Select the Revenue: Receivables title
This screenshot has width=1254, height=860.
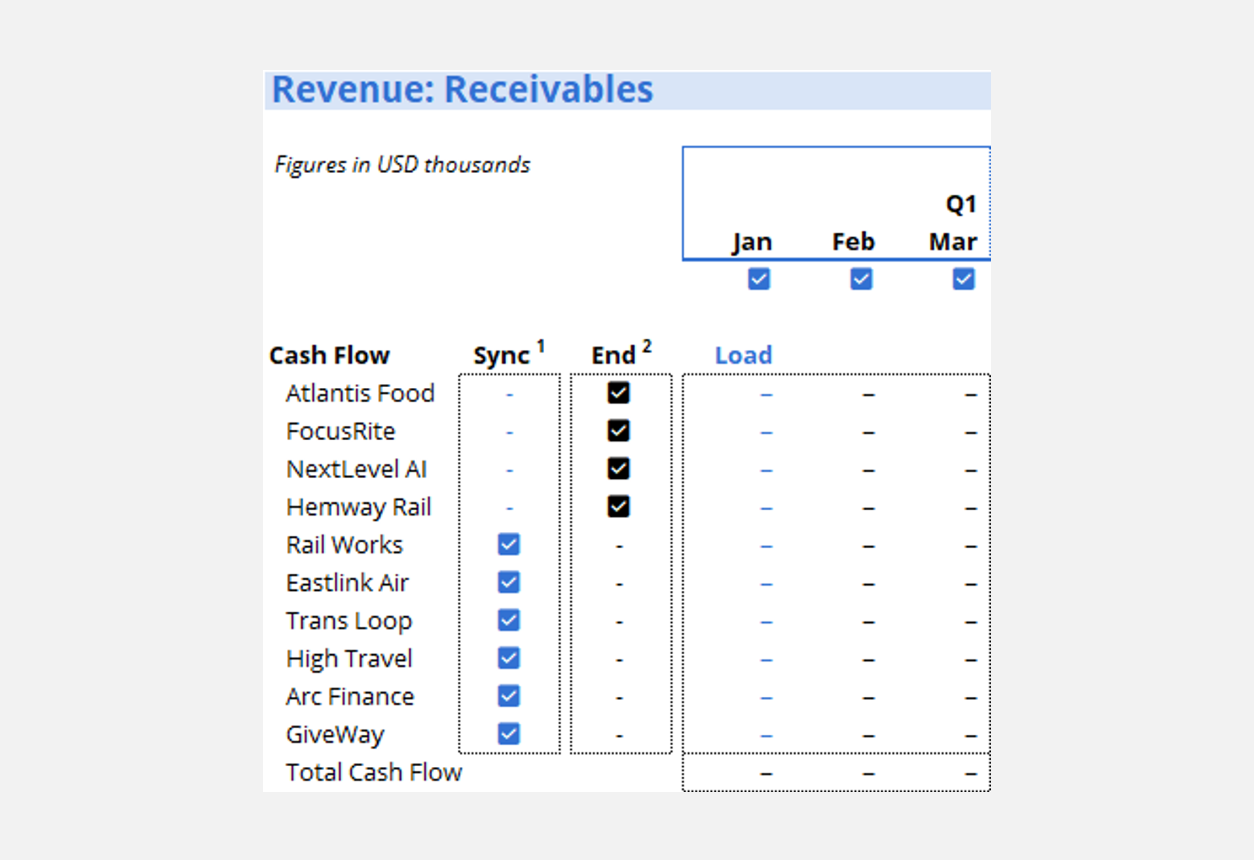coord(462,90)
